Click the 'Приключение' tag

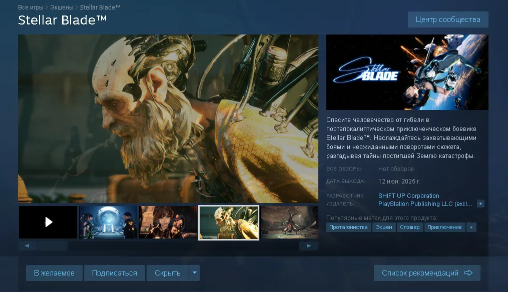pyautogui.click(x=444, y=227)
